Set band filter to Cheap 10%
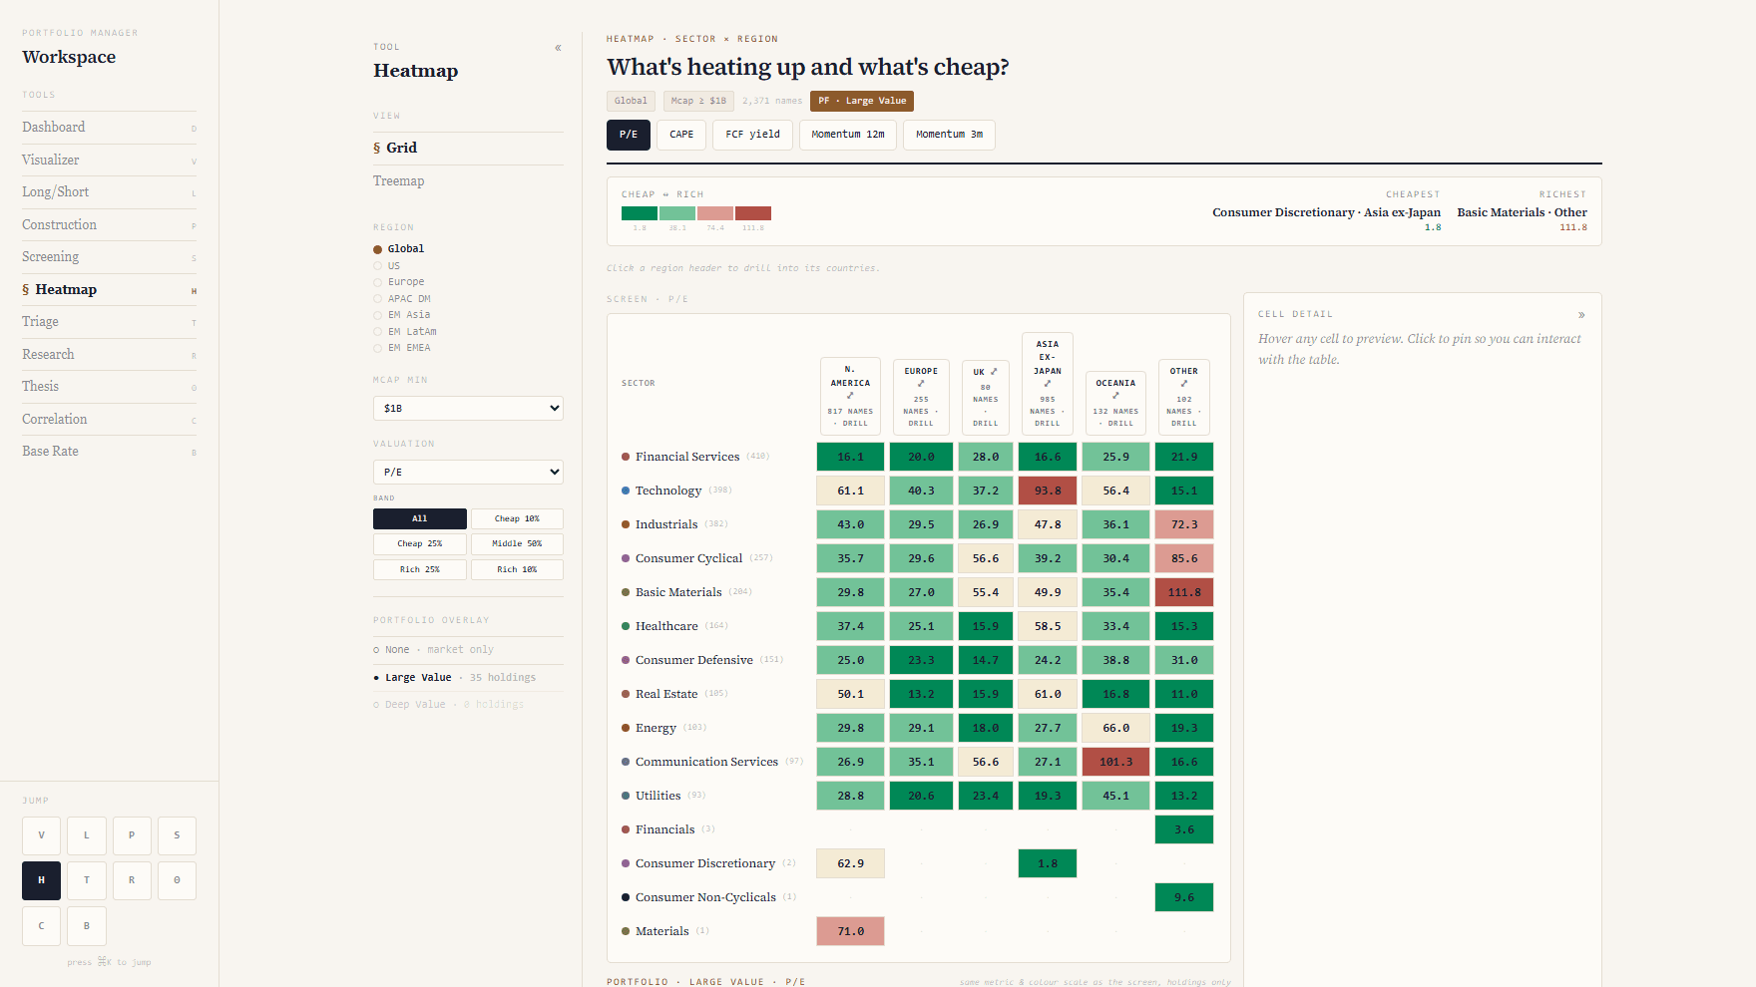This screenshot has height=987, width=1756. pos(517,518)
